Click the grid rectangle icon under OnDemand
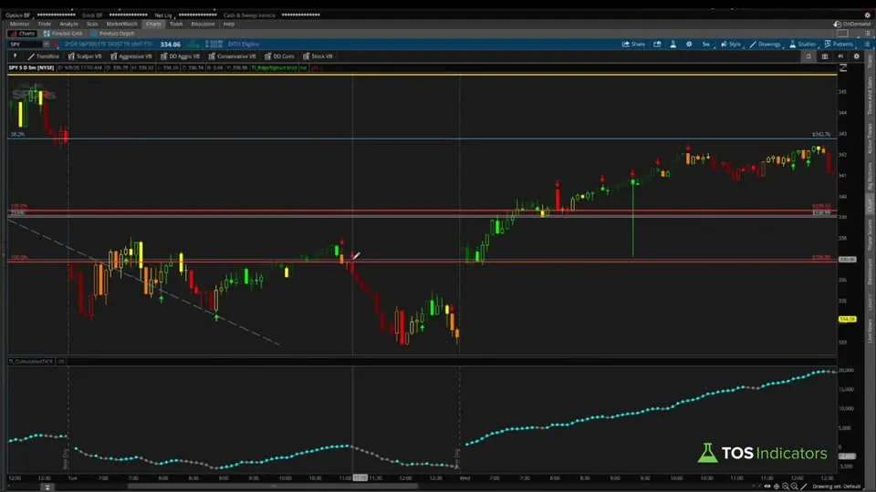Screen dimensions: 876x492 842,34
